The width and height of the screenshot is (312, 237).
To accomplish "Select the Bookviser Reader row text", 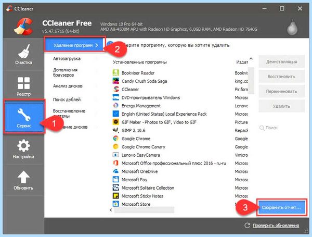I will 138,73.
